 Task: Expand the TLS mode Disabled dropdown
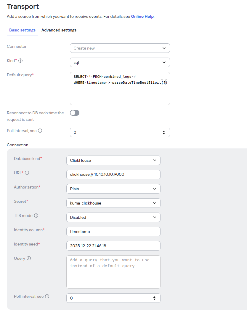[x=113, y=217]
